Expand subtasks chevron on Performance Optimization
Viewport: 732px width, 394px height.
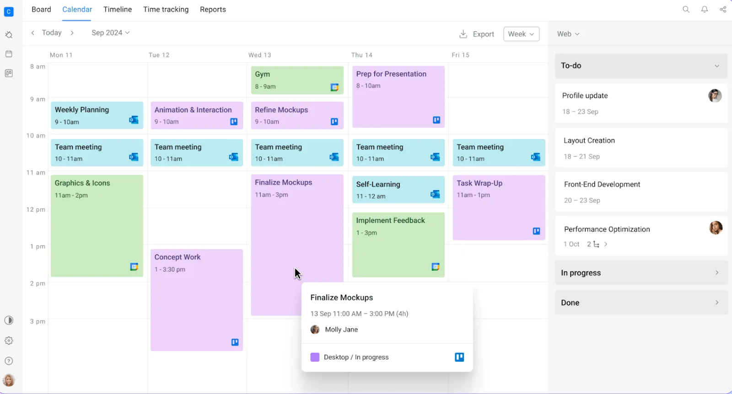tap(606, 244)
